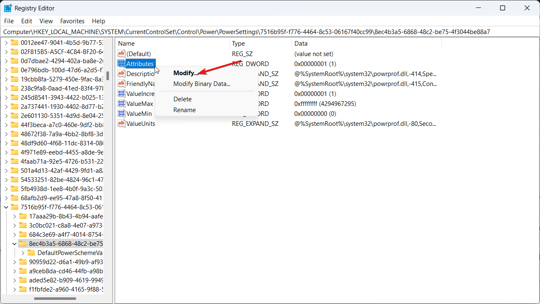540x304 pixels.
Task: Click the ValueIncrement DWORD icon
Action: click(121, 93)
